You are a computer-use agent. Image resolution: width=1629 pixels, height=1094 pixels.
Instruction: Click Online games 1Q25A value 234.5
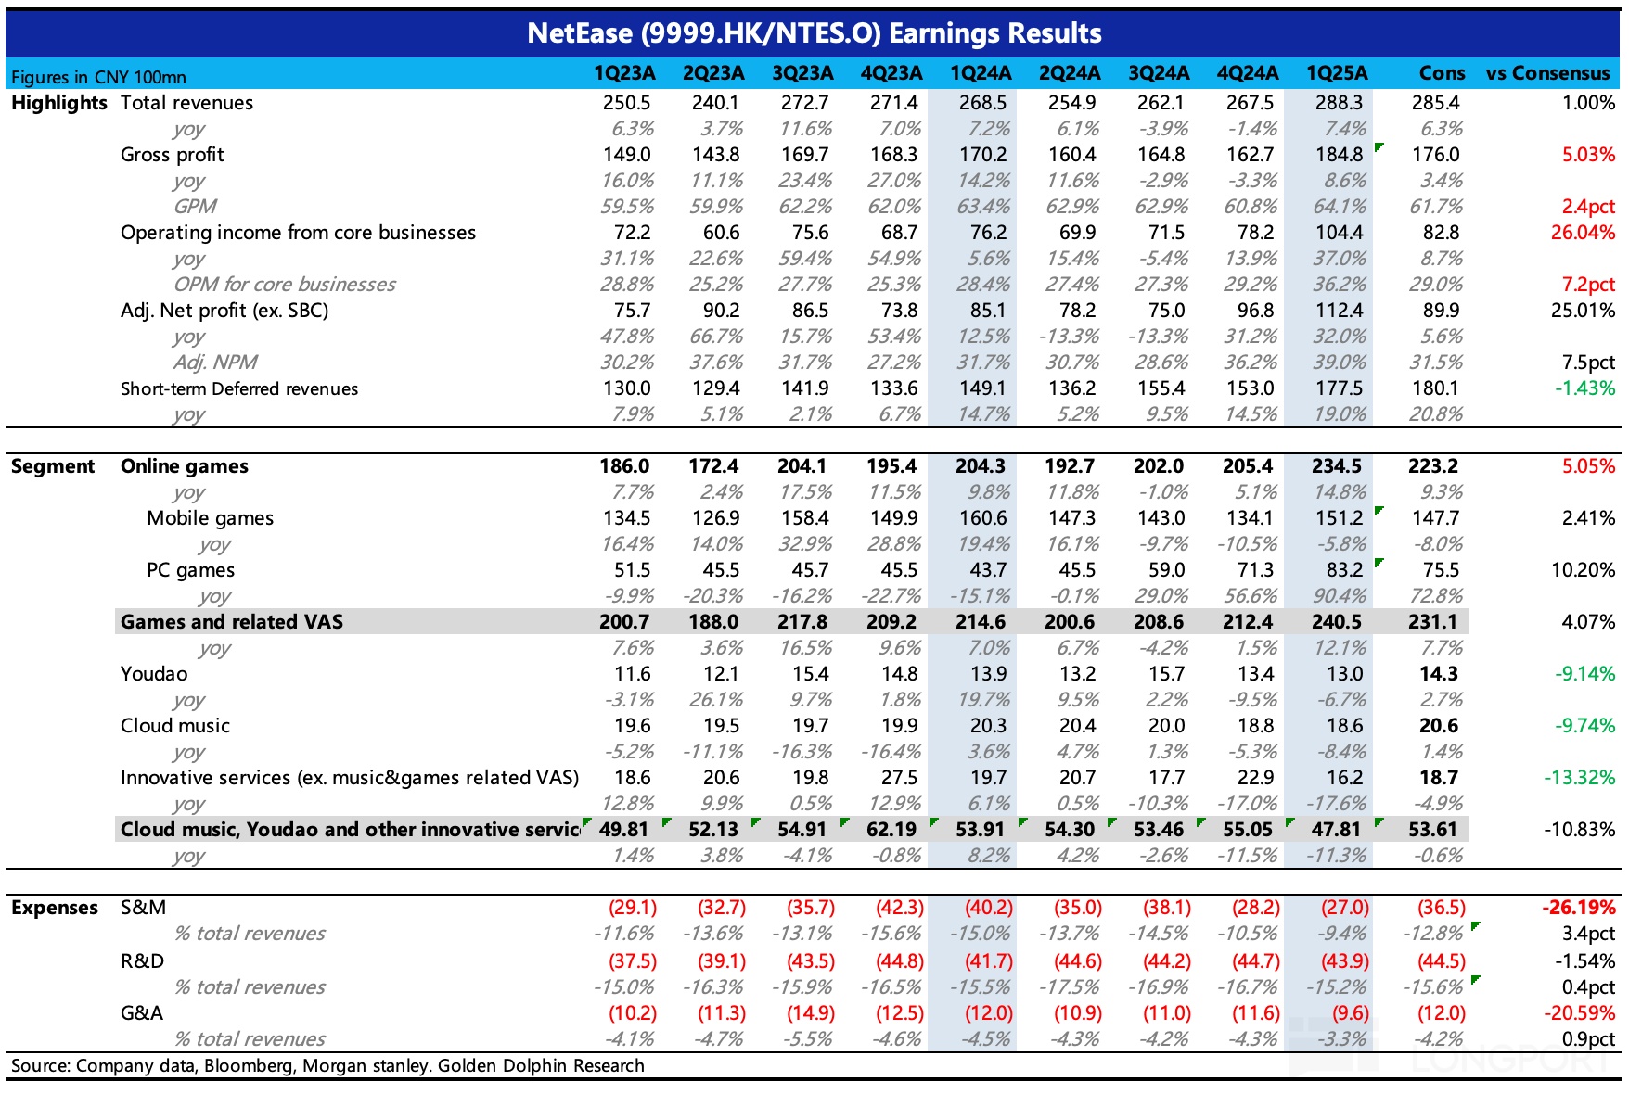pyautogui.click(x=1338, y=466)
